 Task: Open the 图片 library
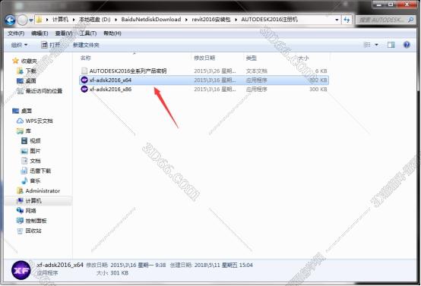click(x=35, y=151)
